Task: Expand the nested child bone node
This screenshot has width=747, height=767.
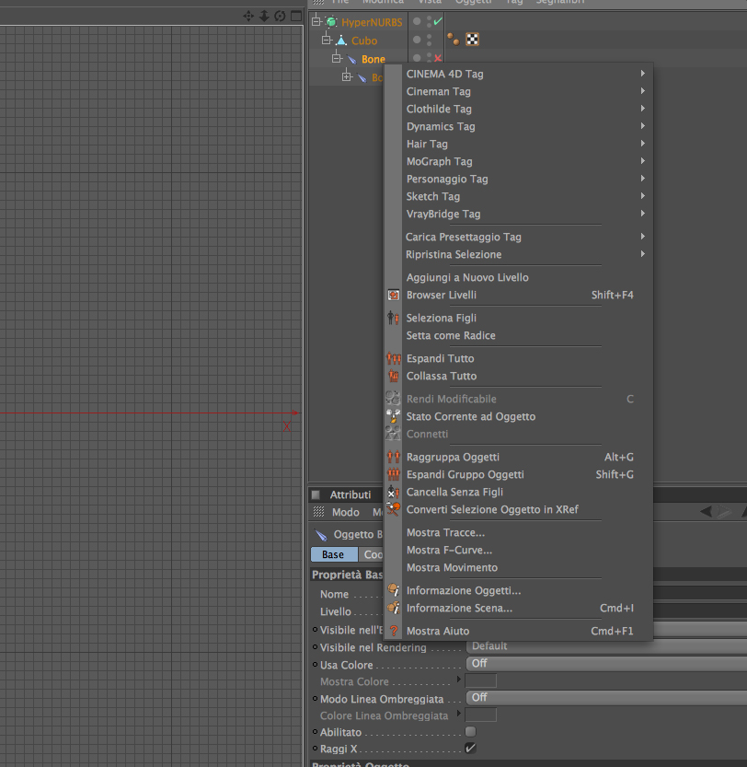Action: click(347, 76)
